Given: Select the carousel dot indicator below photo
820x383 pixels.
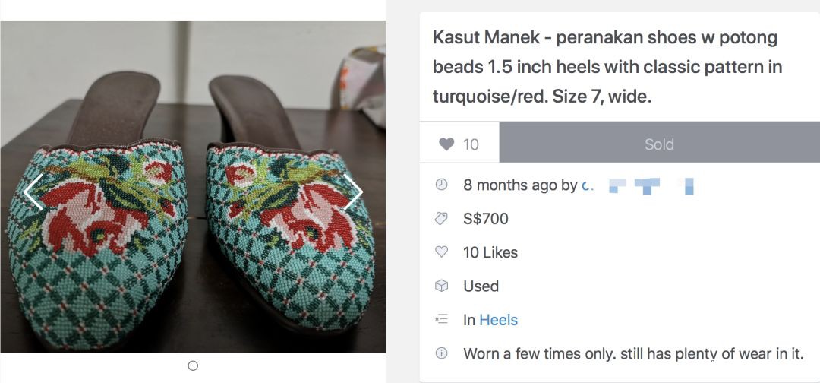Looking at the screenshot, I should [x=193, y=366].
